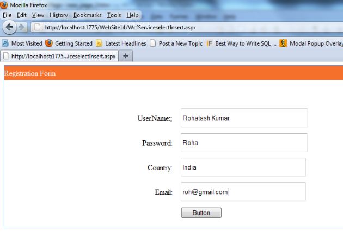
Task: Click the Country label
Action: point(160,168)
